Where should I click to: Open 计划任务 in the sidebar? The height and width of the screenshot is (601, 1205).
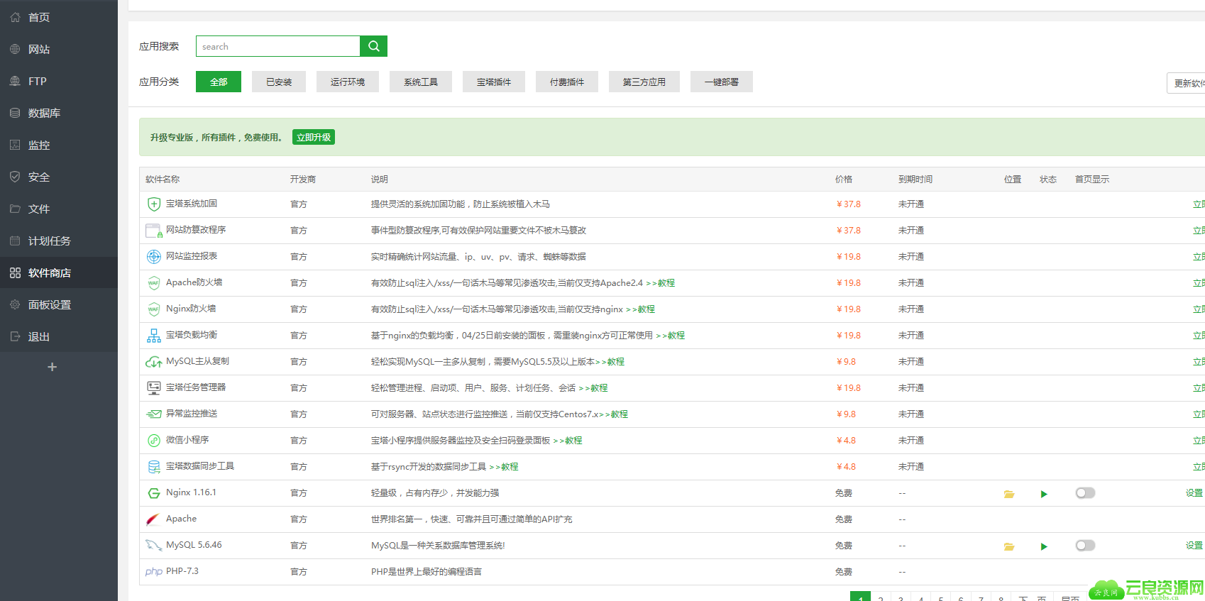pyautogui.click(x=59, y=241)
